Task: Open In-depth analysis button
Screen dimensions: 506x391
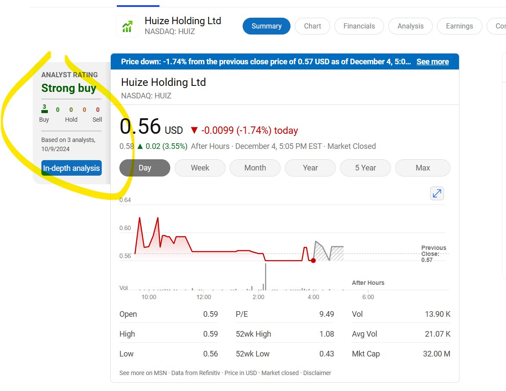Action: (71, 168)
